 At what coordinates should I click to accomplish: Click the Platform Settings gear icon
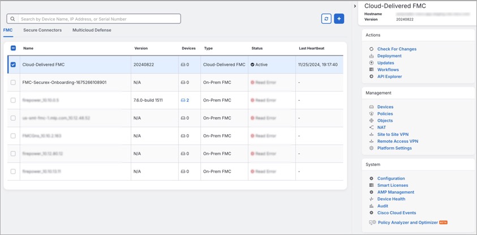click(x=371, y=148)
